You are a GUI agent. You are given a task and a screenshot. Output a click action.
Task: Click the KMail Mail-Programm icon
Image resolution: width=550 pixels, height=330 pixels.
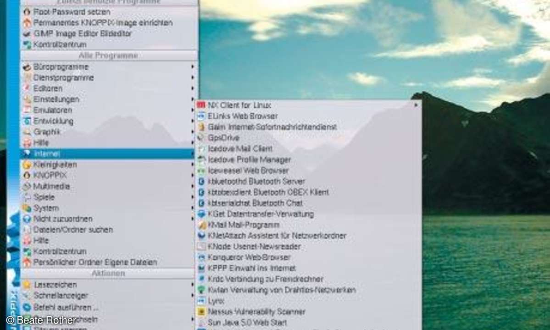click(x=201, y=225)
